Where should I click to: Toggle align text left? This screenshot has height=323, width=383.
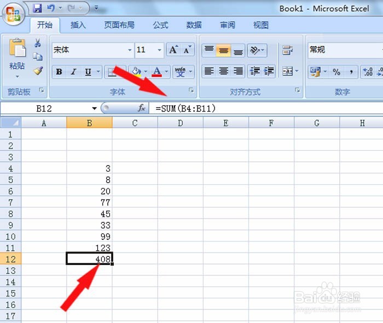[x=209, y=71]
